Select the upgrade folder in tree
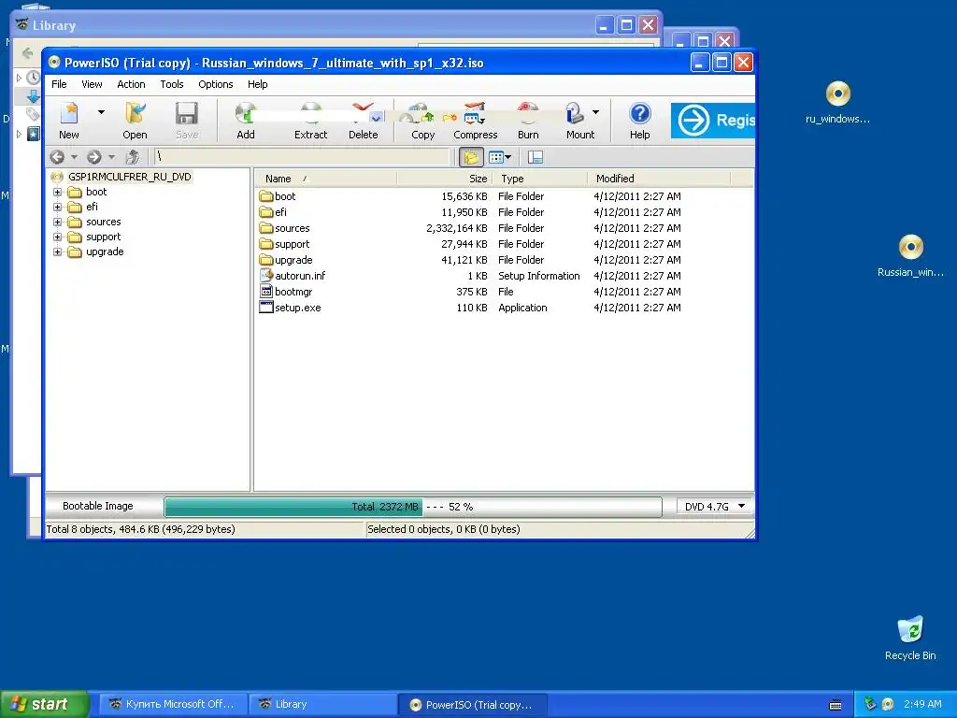The width and height of the screenshot is (957, 718). pyautogui.click(x=105, y=252)
